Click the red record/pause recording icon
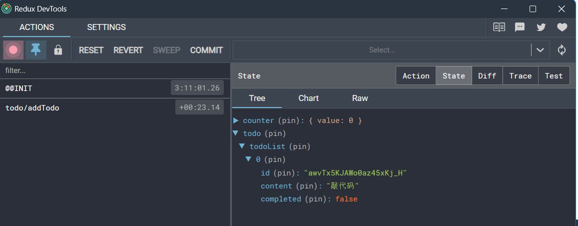The image size is (578, 226). tap(13, 50)
